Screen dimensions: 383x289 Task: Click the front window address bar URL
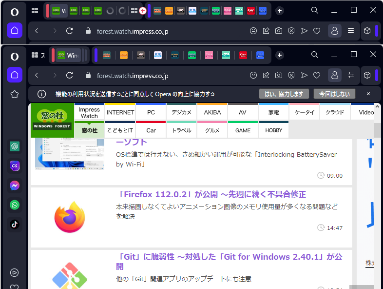(133, 76)
